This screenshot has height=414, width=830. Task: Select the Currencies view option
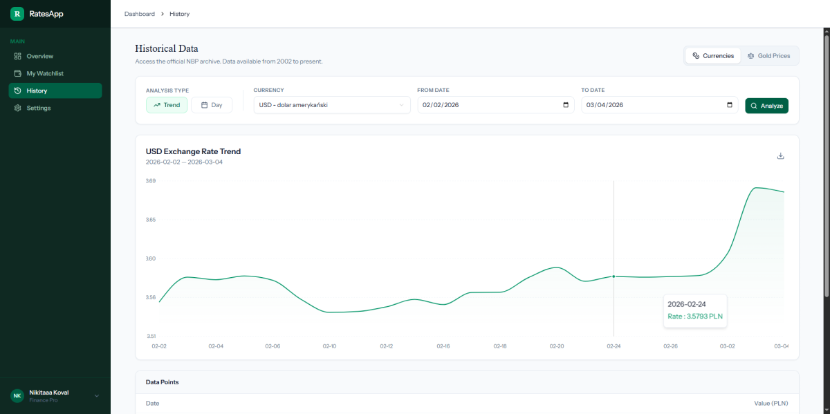pos(712,55)
